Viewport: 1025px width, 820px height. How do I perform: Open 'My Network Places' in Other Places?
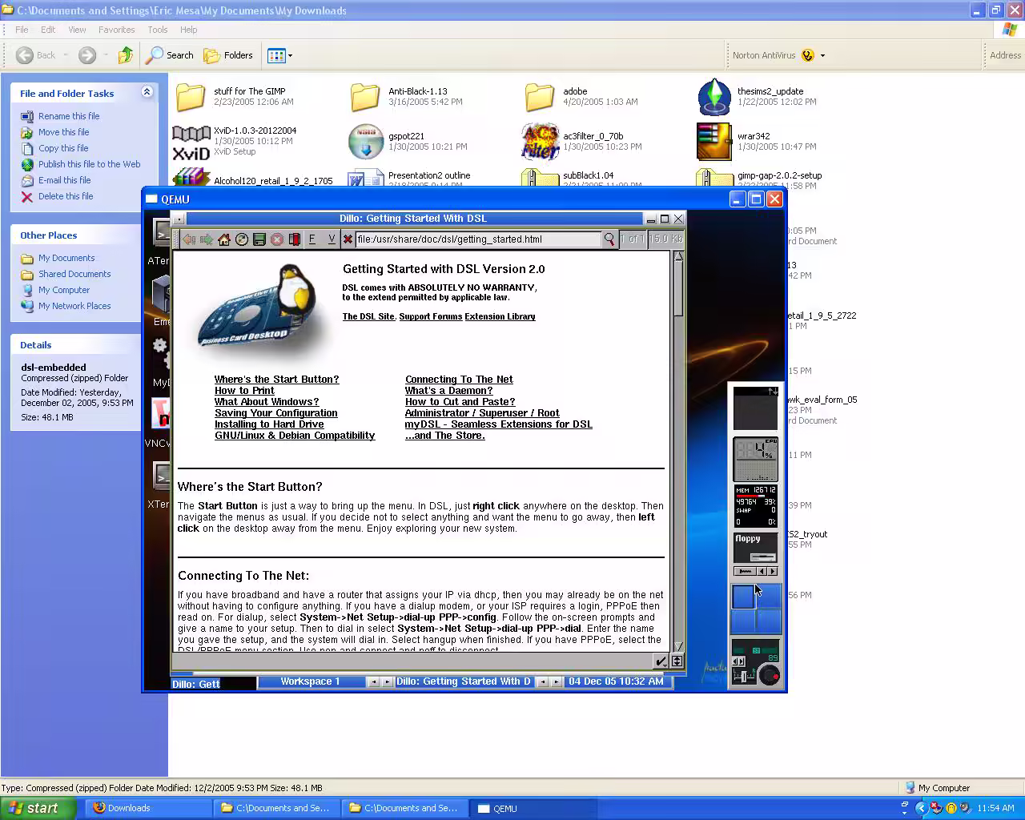pos(74,306)
